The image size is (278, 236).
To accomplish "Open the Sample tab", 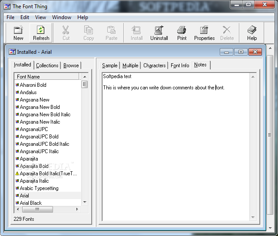I will 109,66.
